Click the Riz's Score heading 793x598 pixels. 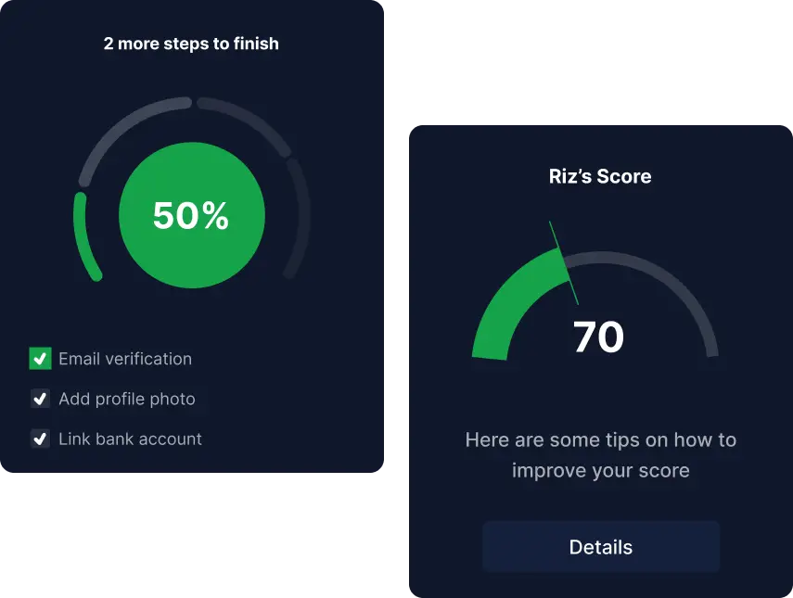(x=600, y=176)
